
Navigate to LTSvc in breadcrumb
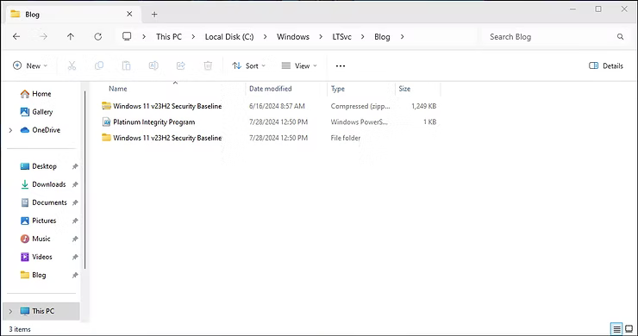(x=341, y=36)
